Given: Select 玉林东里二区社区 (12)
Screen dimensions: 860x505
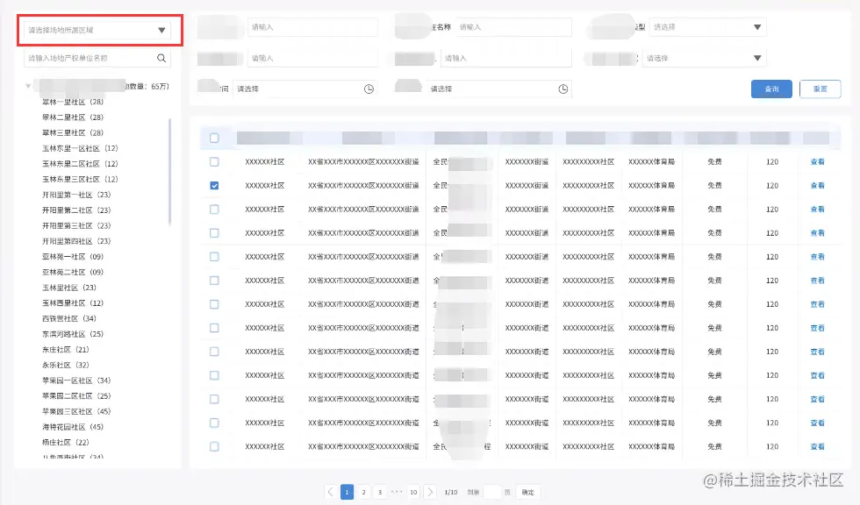Looking at the screenshot, I should pyautogui.click(x=80, y=164).
